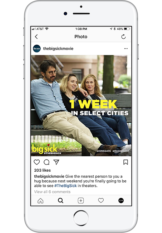
Task: Tap the back arrow in Photo header
Action: (36, 37)
